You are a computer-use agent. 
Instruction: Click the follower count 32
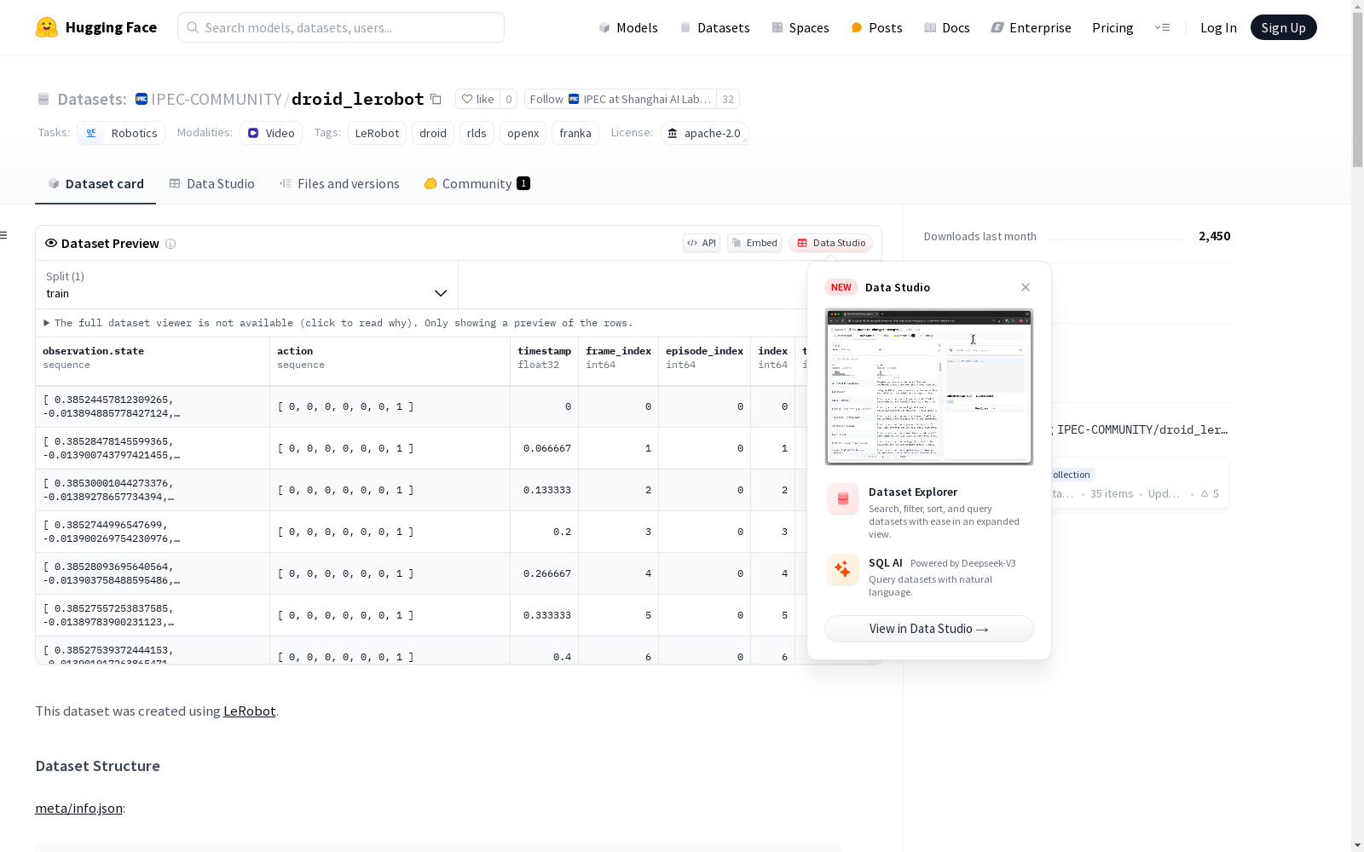[728, 99]
